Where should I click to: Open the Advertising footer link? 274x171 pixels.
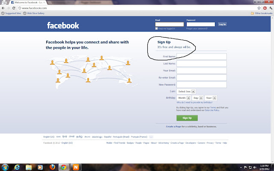164,143
